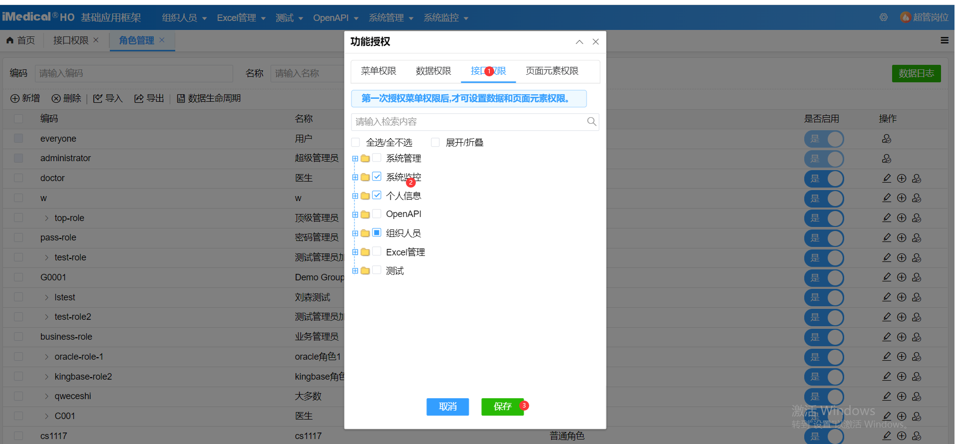
Task: Toggle the 是否启用 switch for pass-role
Action: [824, 238]
